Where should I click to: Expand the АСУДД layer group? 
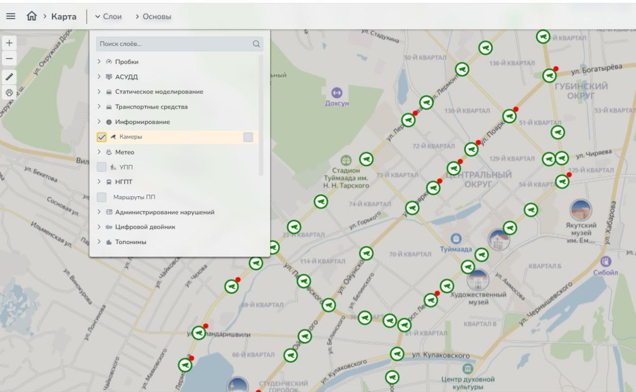99,77
